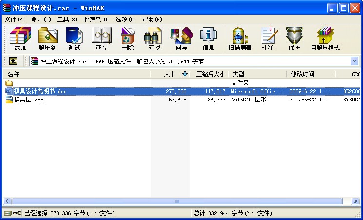Sort by Modified (修改时间) column header
The height and width of the screenshot is (220, 363).
tap(311, 74)
